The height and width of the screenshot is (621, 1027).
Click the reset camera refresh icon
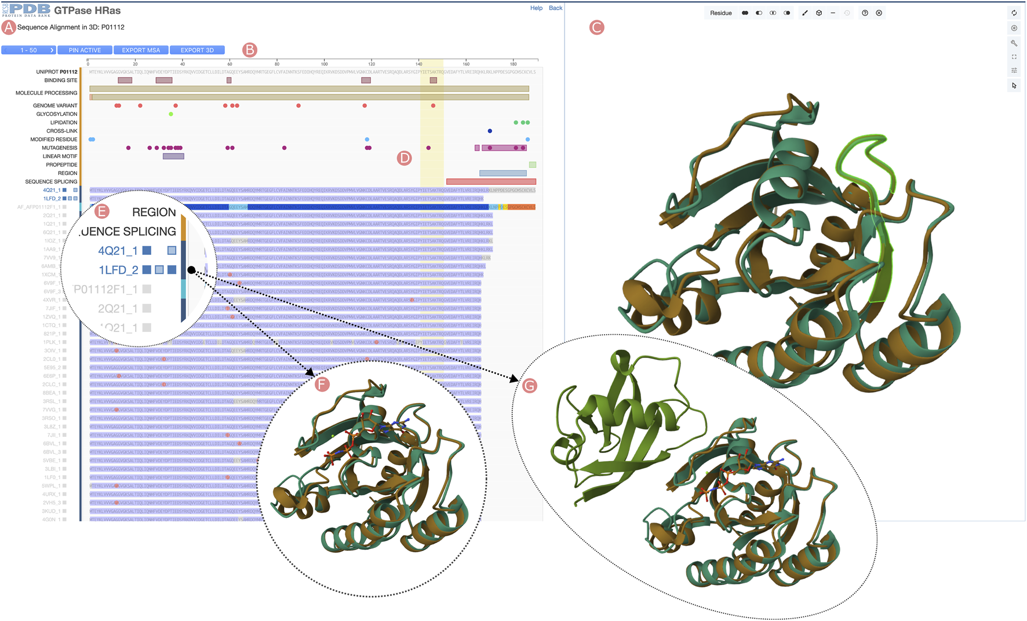tap(1014, 13)
